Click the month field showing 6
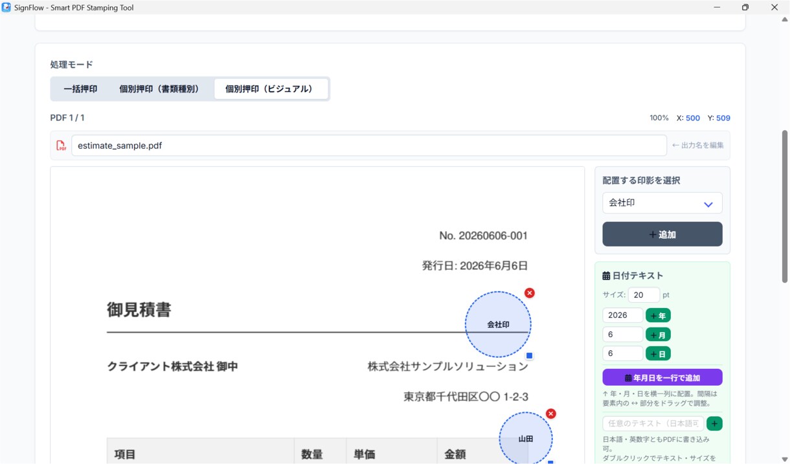 click(x=622, y=335)
